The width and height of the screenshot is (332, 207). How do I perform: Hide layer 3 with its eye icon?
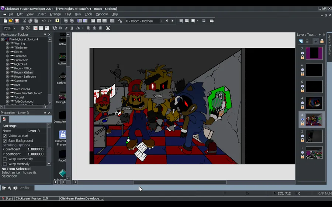(302, 119)
